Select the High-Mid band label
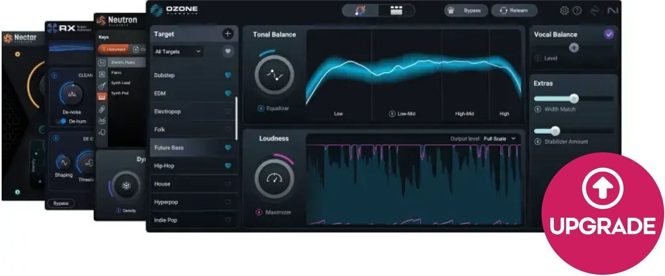665x276 pixels. (464, 114)
